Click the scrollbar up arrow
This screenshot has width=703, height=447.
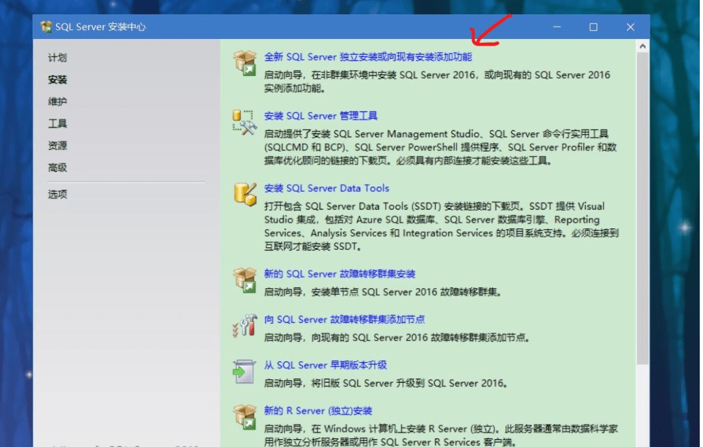click(x=643, y=46)
